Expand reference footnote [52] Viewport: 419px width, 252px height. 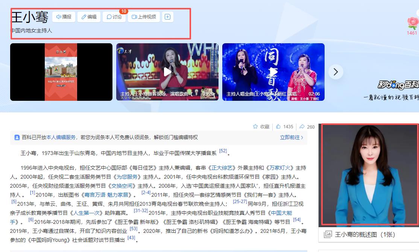[223, 151]
